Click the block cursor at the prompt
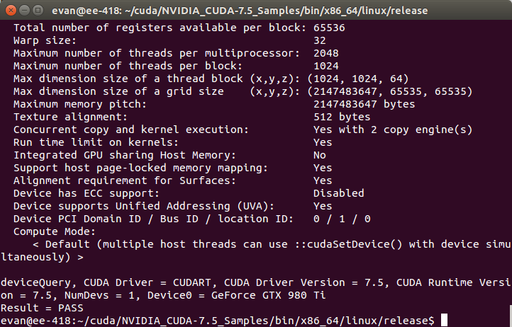Image resolution: width=512 pixels, height=327 pixels. point(444,321)
